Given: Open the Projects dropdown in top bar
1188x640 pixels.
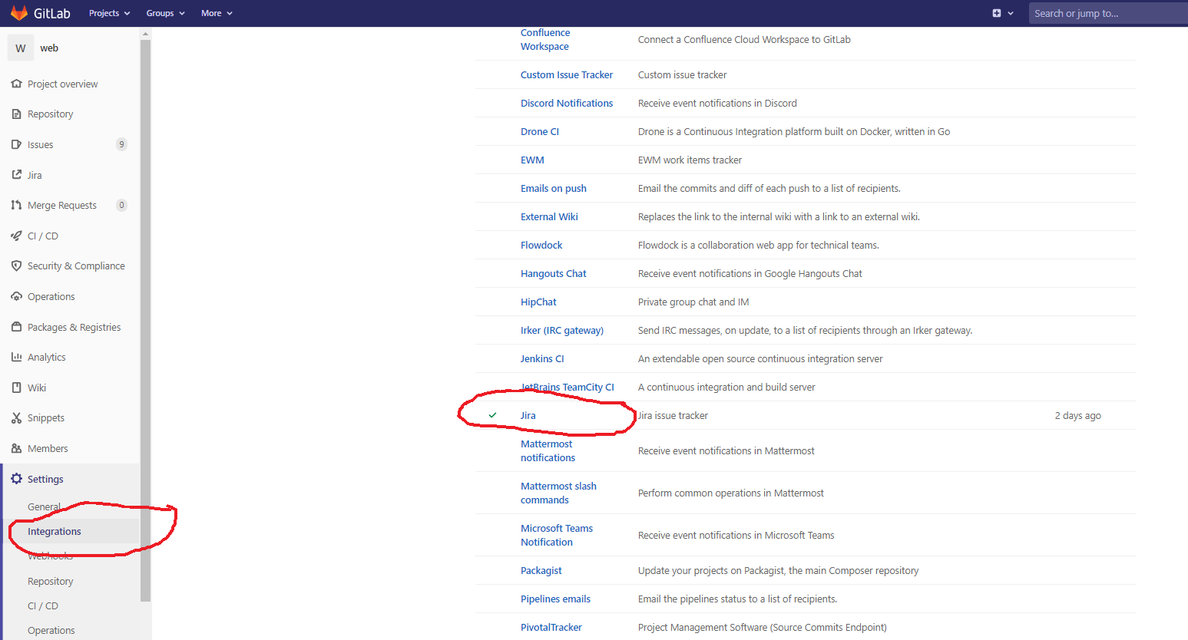Looking at the screenshot, I should (109, 13).
